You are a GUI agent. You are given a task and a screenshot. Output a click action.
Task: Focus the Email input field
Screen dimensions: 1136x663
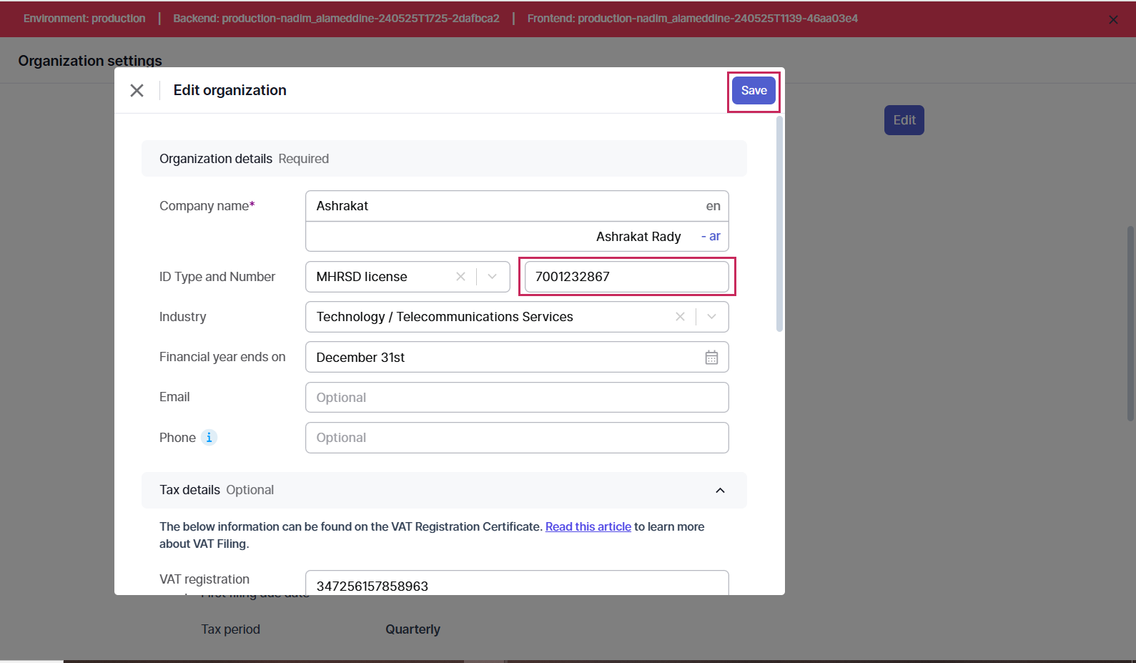click(x=517, y=398)
